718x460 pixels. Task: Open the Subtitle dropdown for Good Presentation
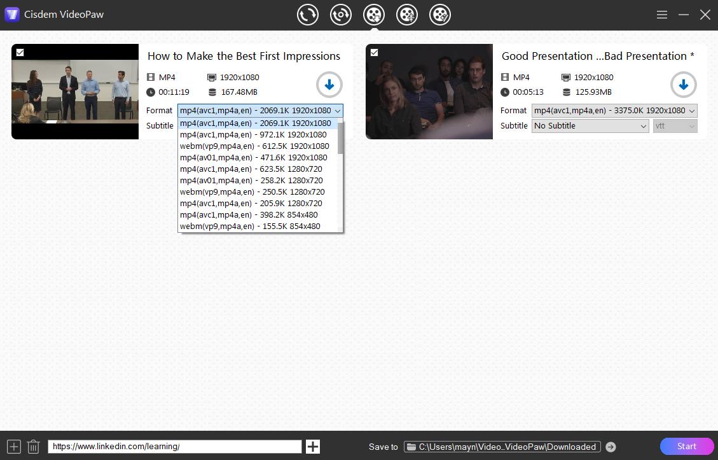pyautogui.click(x=589, y=125)
